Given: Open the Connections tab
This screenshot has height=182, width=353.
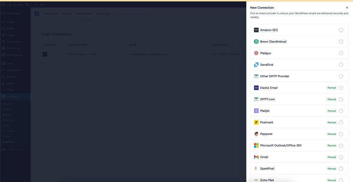Looking at the screenshot, I should [x=84, y=14].
